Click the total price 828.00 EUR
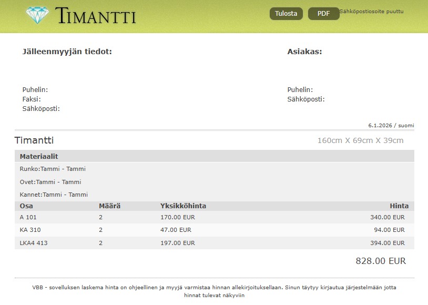This screenshot has width=428, height=305. (381, 261)
